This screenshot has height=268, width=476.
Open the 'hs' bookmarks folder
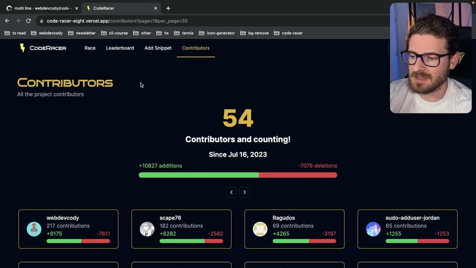point(163,33)
